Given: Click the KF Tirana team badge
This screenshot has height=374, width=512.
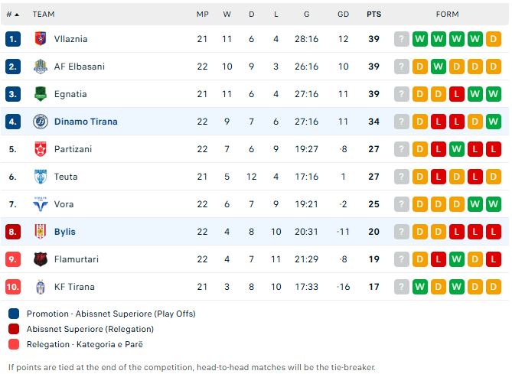Looking at the screenshot, I should pos(41,287).
